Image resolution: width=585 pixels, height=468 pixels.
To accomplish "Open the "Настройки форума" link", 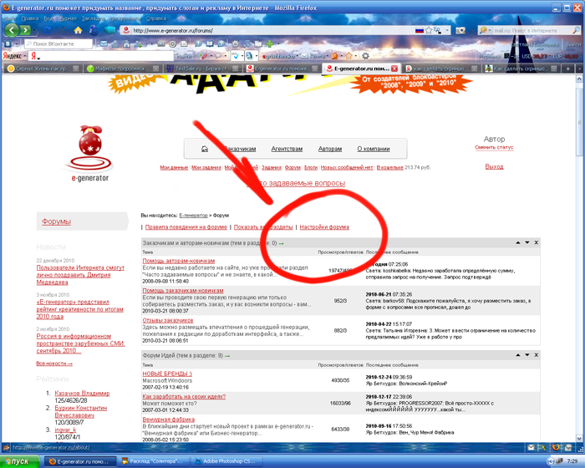I will [324, 227].
